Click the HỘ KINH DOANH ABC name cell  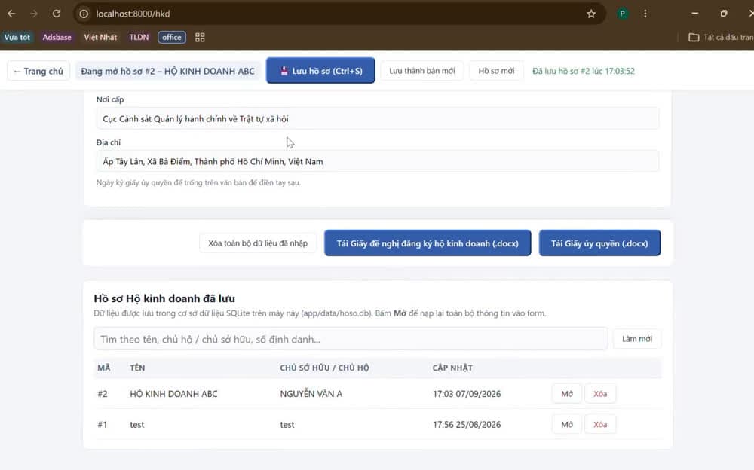[173, 394]
